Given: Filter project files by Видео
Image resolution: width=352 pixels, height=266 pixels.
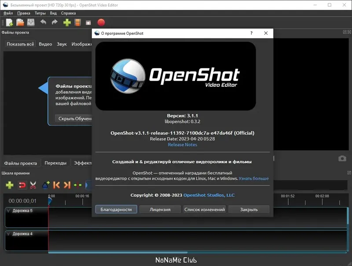Looking at the screenshot, I should coord(45,44).
